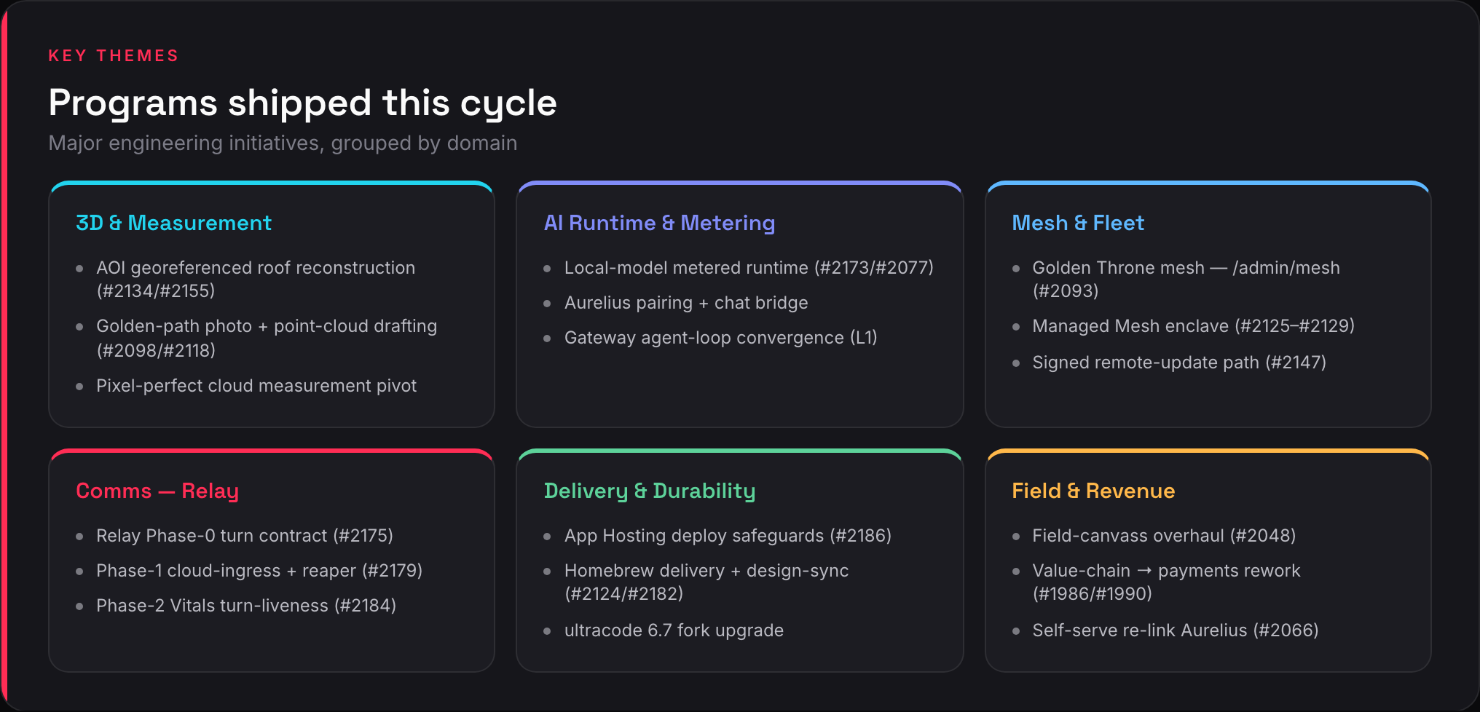
Task: Select Golden-path photo + point-cloud drafting item
Action: click(267, 338)
